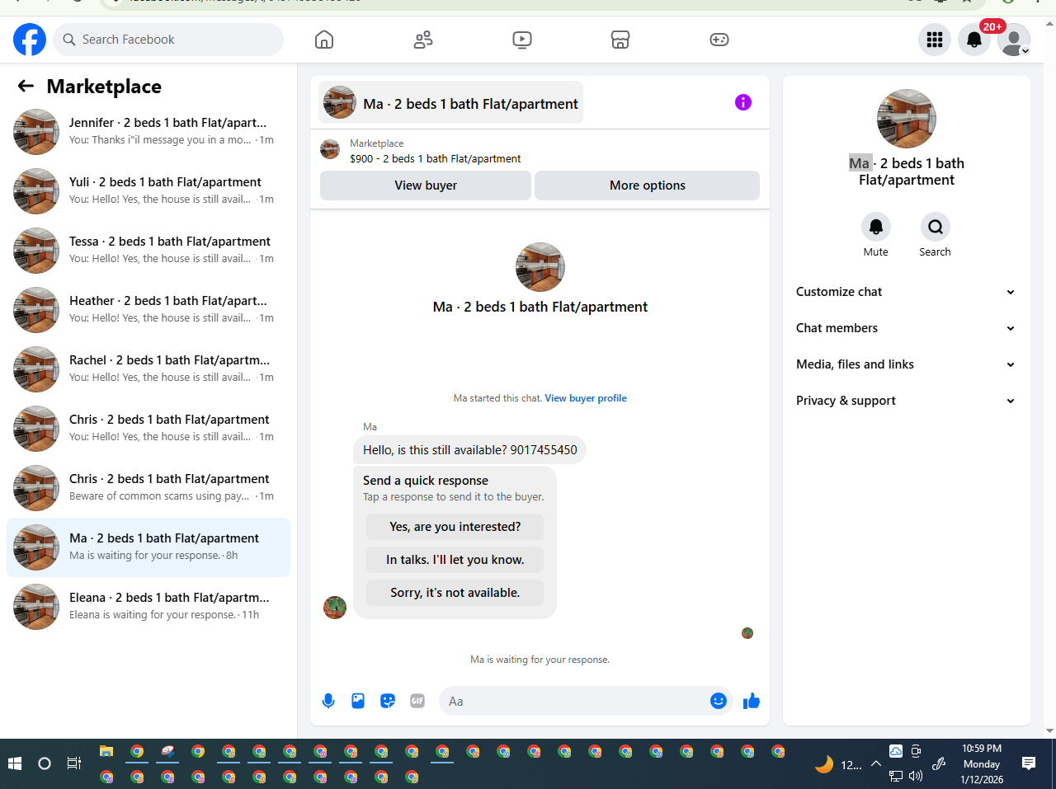Send quick response 'In talks. I'll let you know.'
The image size is (1056, 789).
point(455,560)
